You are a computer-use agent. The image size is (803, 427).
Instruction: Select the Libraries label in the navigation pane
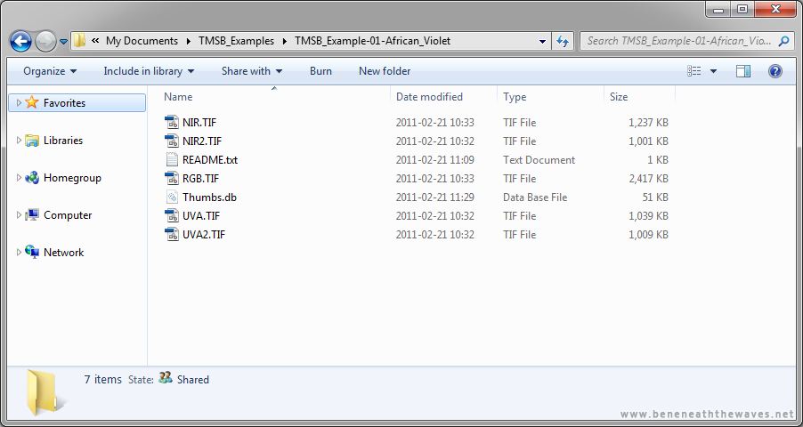point(63,141)
